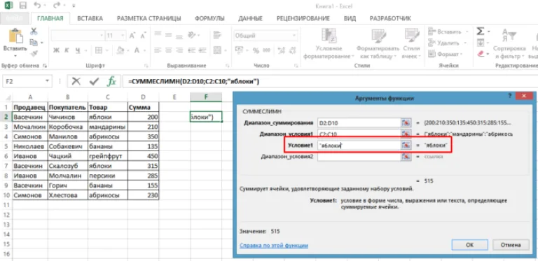538x261 pixels.
Task: Click the thousands separator 000 icon
Action: [267, 50]
